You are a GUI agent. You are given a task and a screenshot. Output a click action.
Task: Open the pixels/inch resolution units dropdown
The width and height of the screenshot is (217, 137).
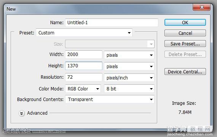tap(129, 78)
